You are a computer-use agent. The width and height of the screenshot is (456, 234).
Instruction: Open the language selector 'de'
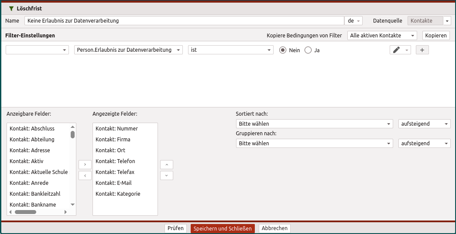353,21
